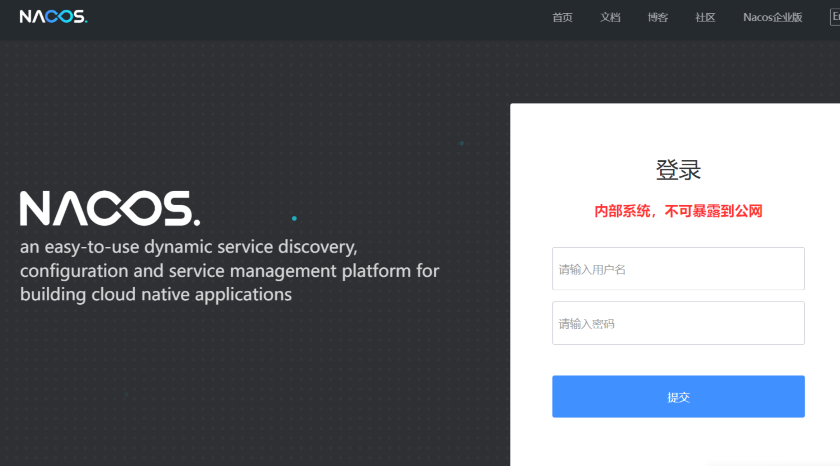Click the dim teal dot left of the login panel

pyautogui.click(x=462, y=143)
